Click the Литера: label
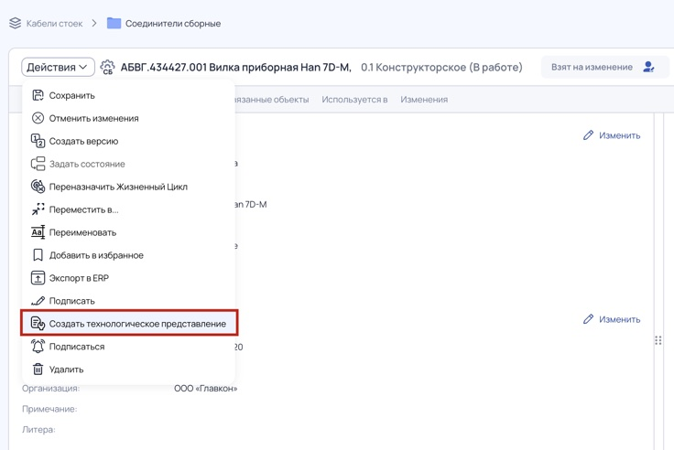Viewport: 674px width, 450px height. [x=38, y=430]
